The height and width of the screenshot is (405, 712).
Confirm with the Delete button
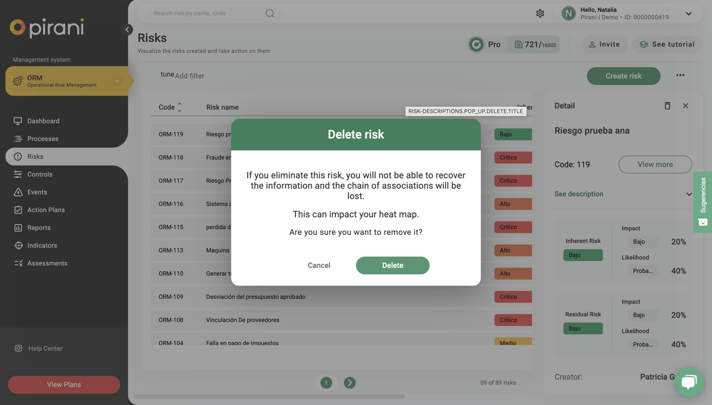393,265
